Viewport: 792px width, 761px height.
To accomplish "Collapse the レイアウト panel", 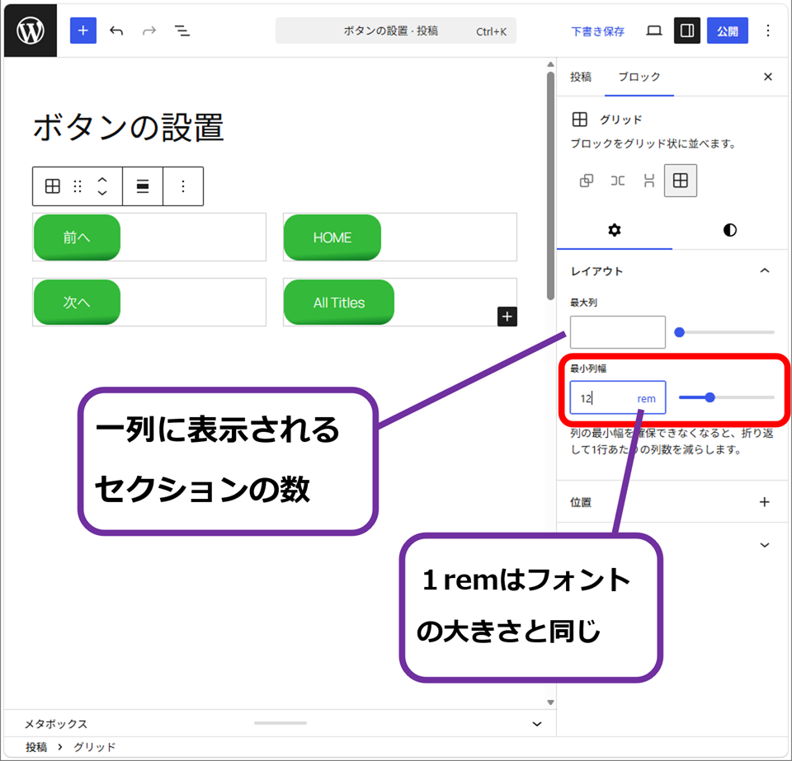I will coord(672,271).
